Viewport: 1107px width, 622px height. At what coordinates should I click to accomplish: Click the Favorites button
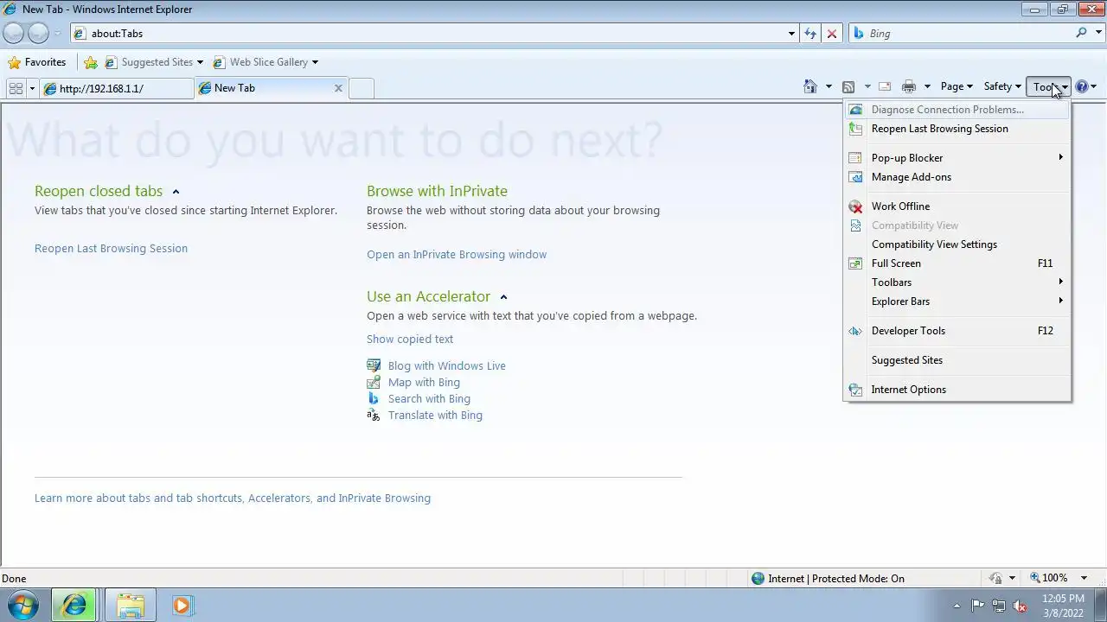click(37, 62)
